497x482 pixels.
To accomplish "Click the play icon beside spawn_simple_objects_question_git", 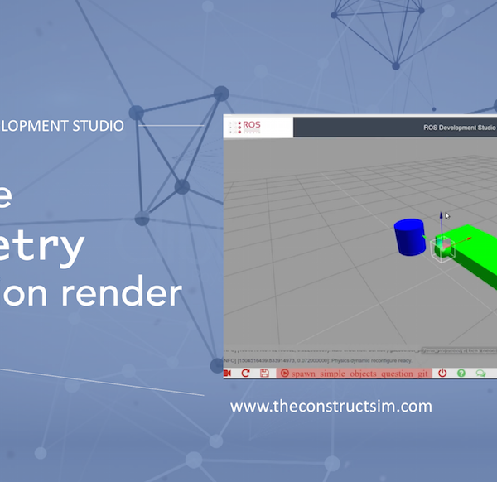I will coord(284,374).
